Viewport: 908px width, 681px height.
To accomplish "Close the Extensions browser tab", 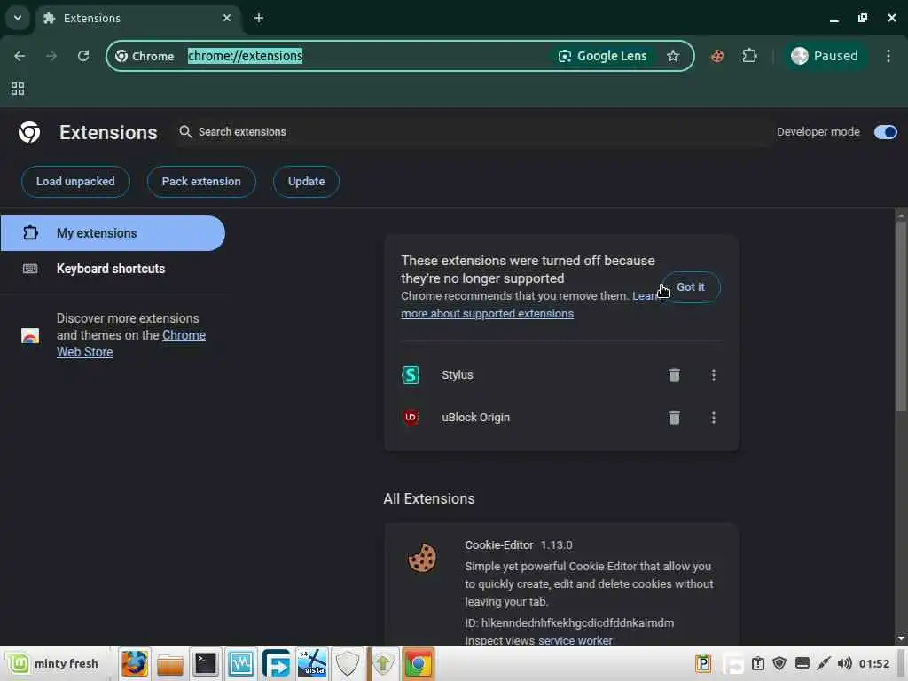I will [227, 18].
